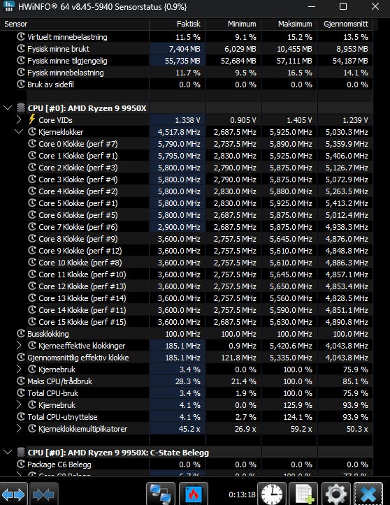Select the Bussklokking sensor row
This screenshot has height=505, width=390.
point(187,334)
